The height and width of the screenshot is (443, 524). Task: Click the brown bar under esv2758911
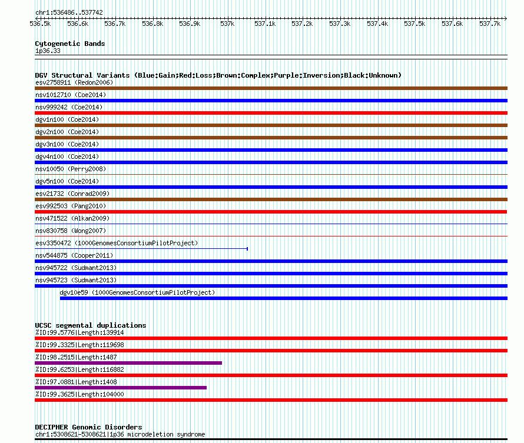[271, 88]
